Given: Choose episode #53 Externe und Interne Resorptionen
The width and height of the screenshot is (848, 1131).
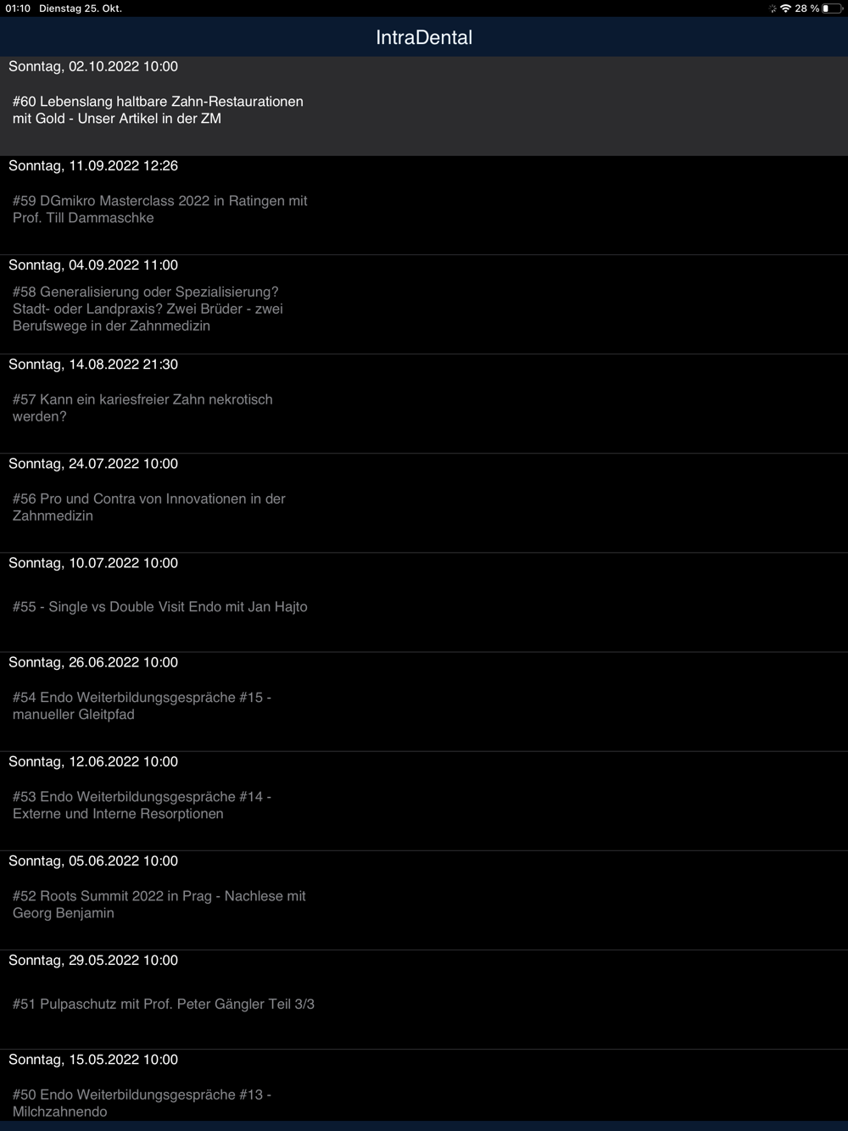Looking at the screenshot, I should pyautogui.click(x=142, y=805).
